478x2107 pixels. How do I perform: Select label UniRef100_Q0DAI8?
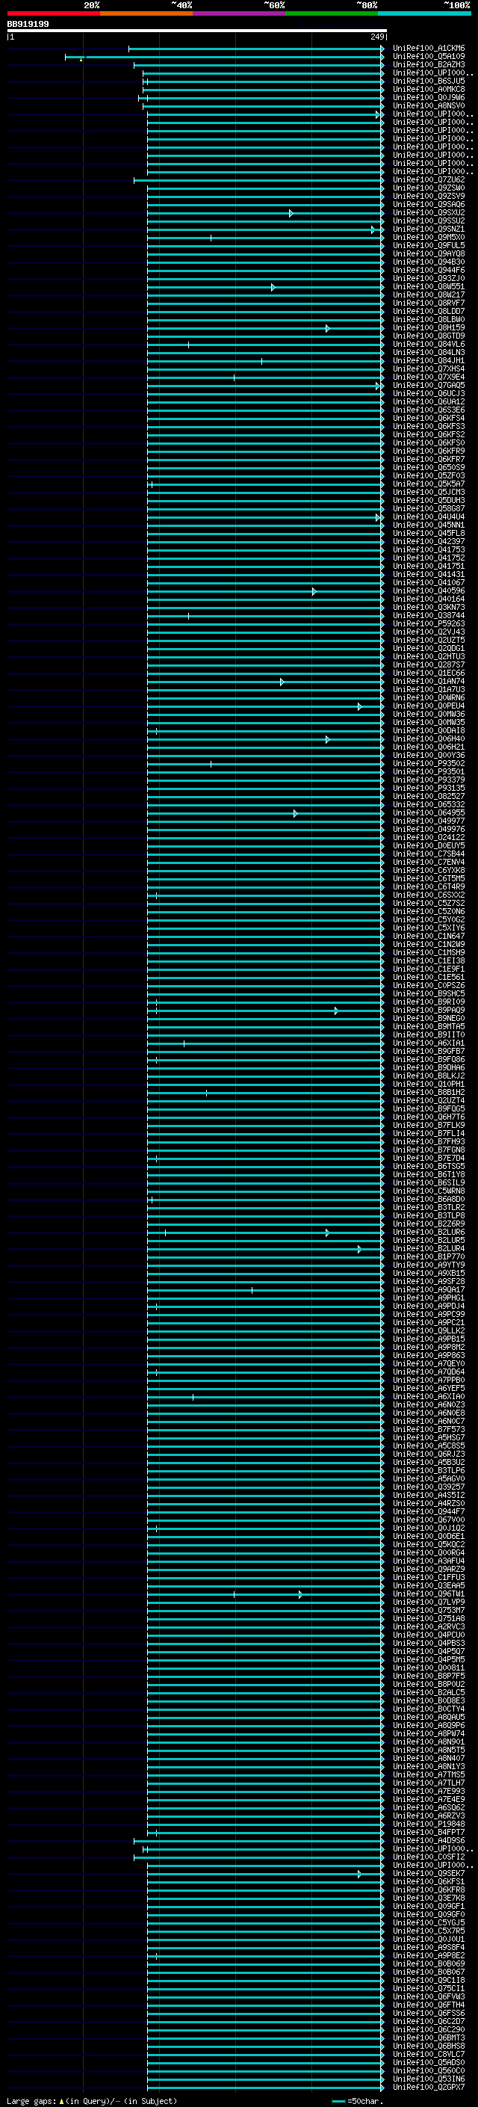[429, 730]
